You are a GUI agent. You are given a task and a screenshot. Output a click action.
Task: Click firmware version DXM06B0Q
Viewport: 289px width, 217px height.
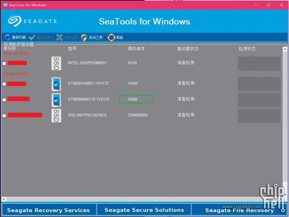(x=138, y=115)
